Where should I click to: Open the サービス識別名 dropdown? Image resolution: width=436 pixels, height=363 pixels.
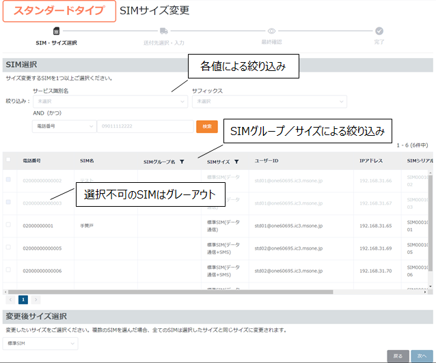coord(111,102)
